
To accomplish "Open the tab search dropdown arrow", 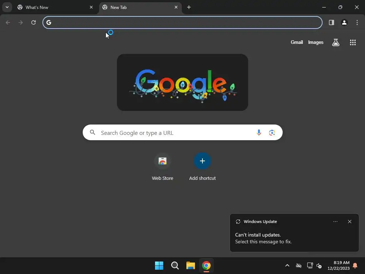I will click(7, 7).
